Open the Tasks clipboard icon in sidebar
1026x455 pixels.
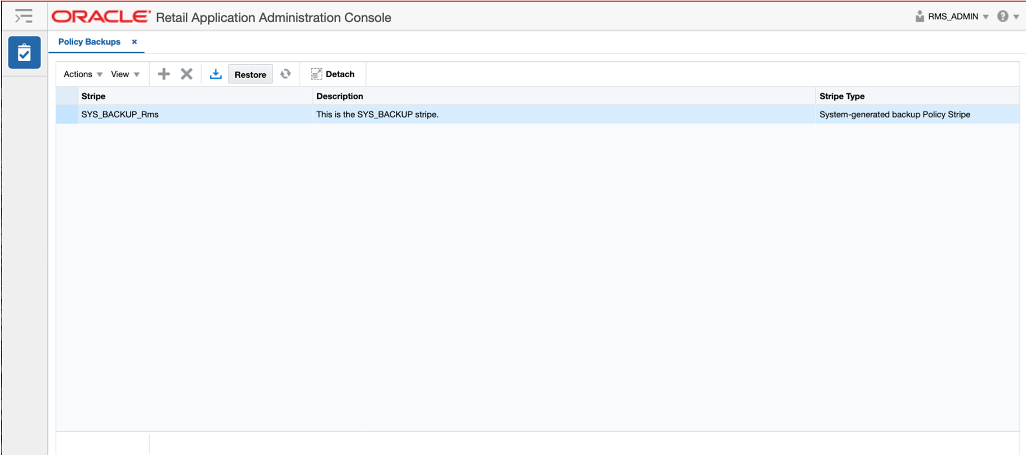coord(24,52)
